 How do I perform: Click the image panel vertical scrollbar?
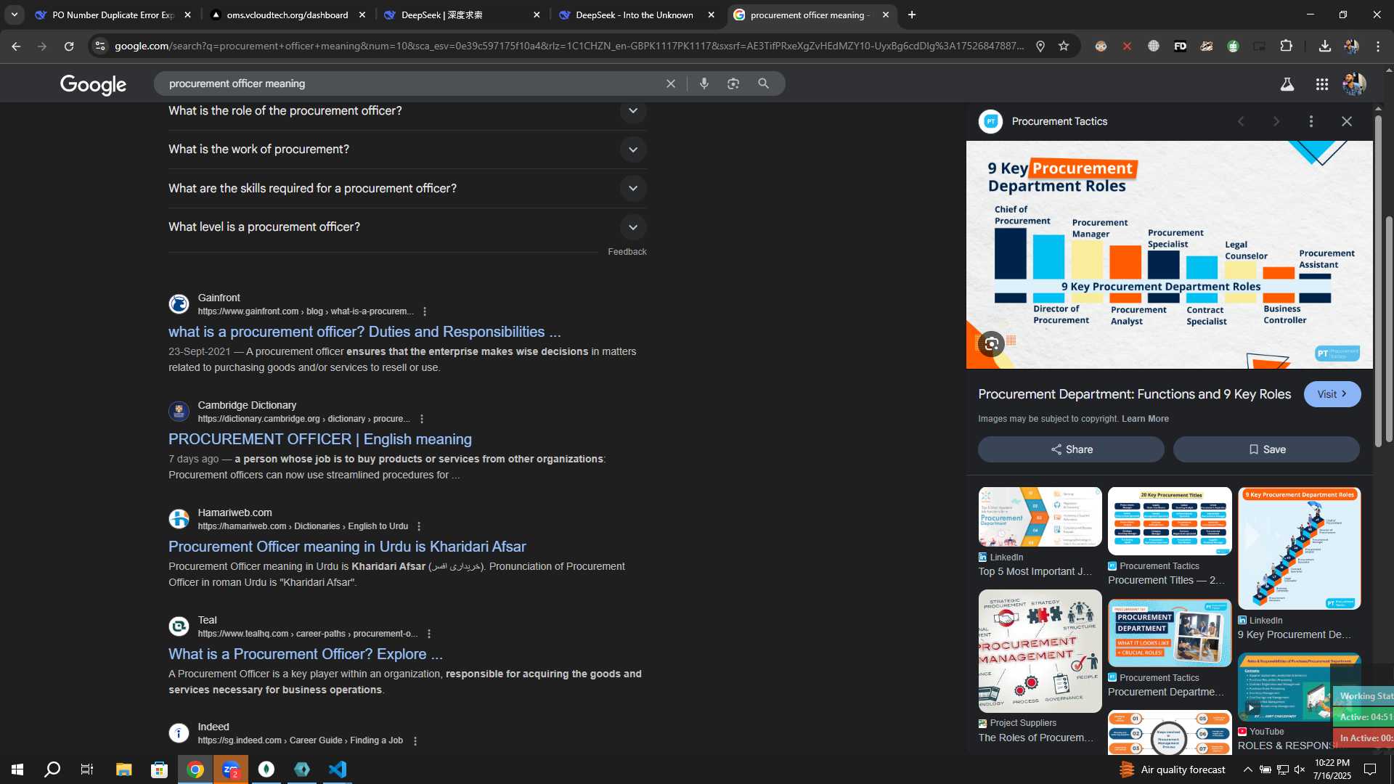point(1378,280)
